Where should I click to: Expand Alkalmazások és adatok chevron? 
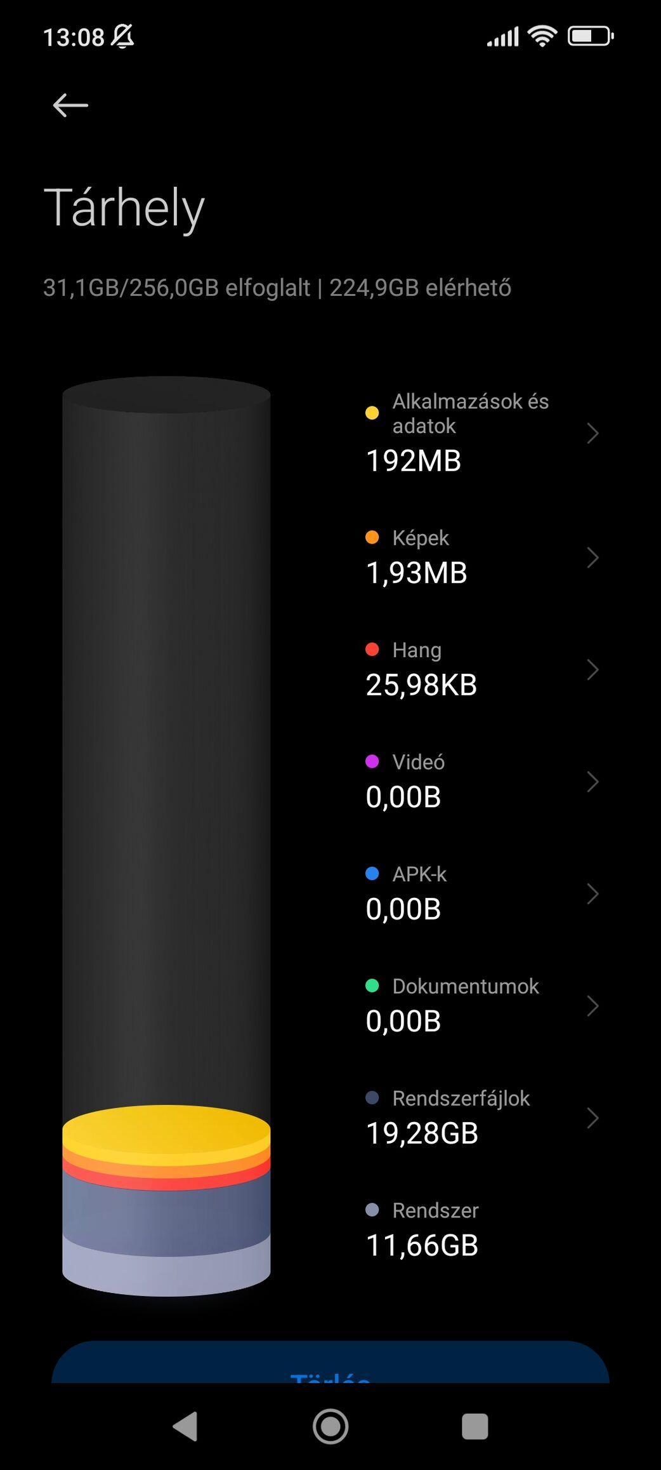pyautogui.click(x=592, y=433)
